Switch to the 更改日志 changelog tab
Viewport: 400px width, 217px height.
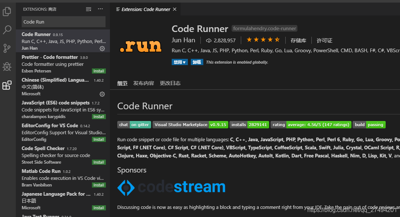[x=170, y=83]
